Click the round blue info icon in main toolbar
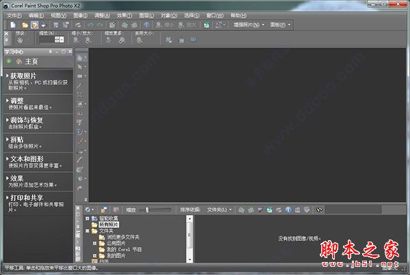The image size is (410, 275). point(147,25)
